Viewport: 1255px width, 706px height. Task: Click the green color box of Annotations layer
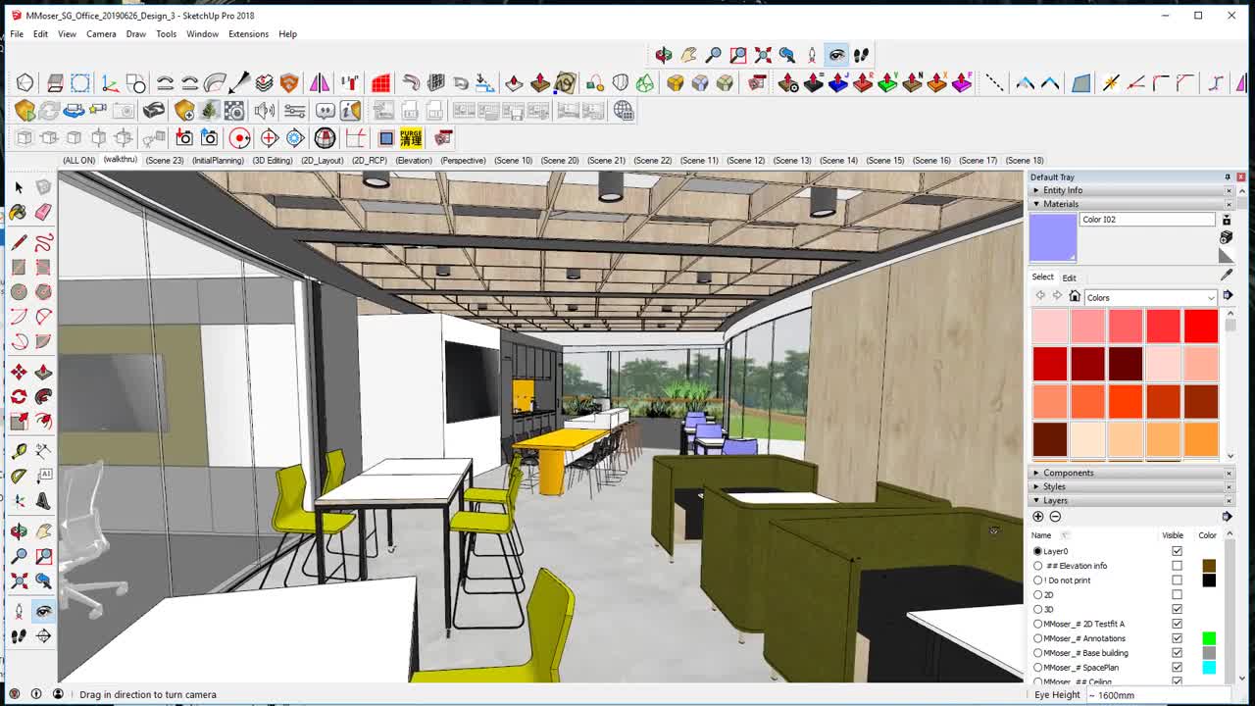[1209, 638]
